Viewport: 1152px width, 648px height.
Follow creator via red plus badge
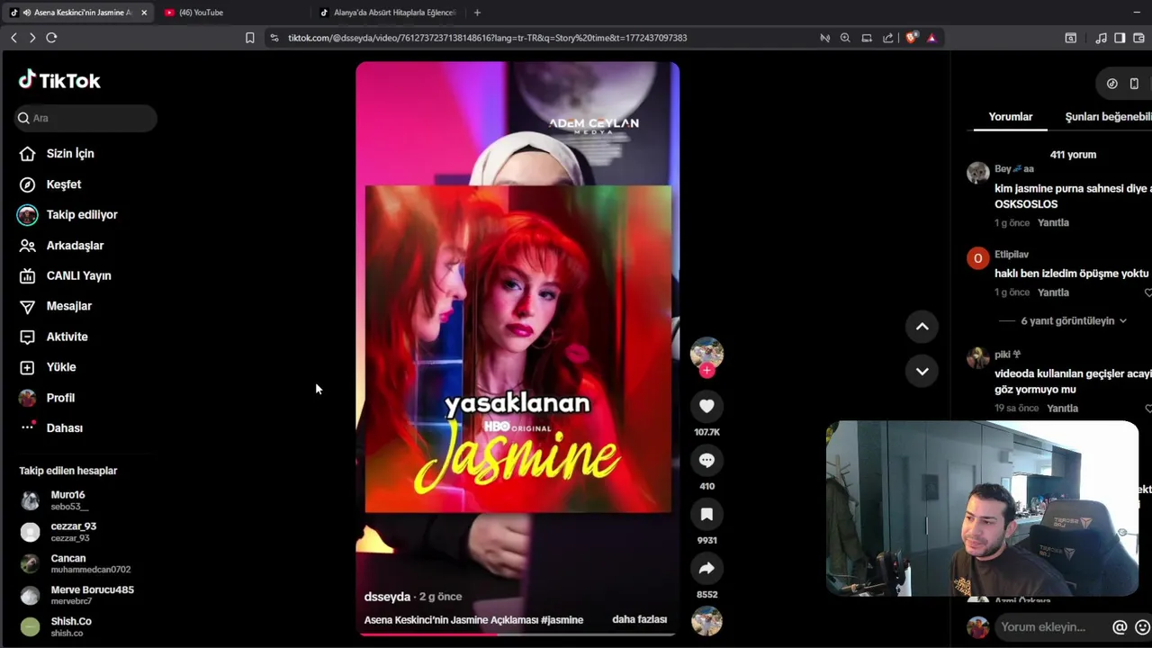click(706, 371)
